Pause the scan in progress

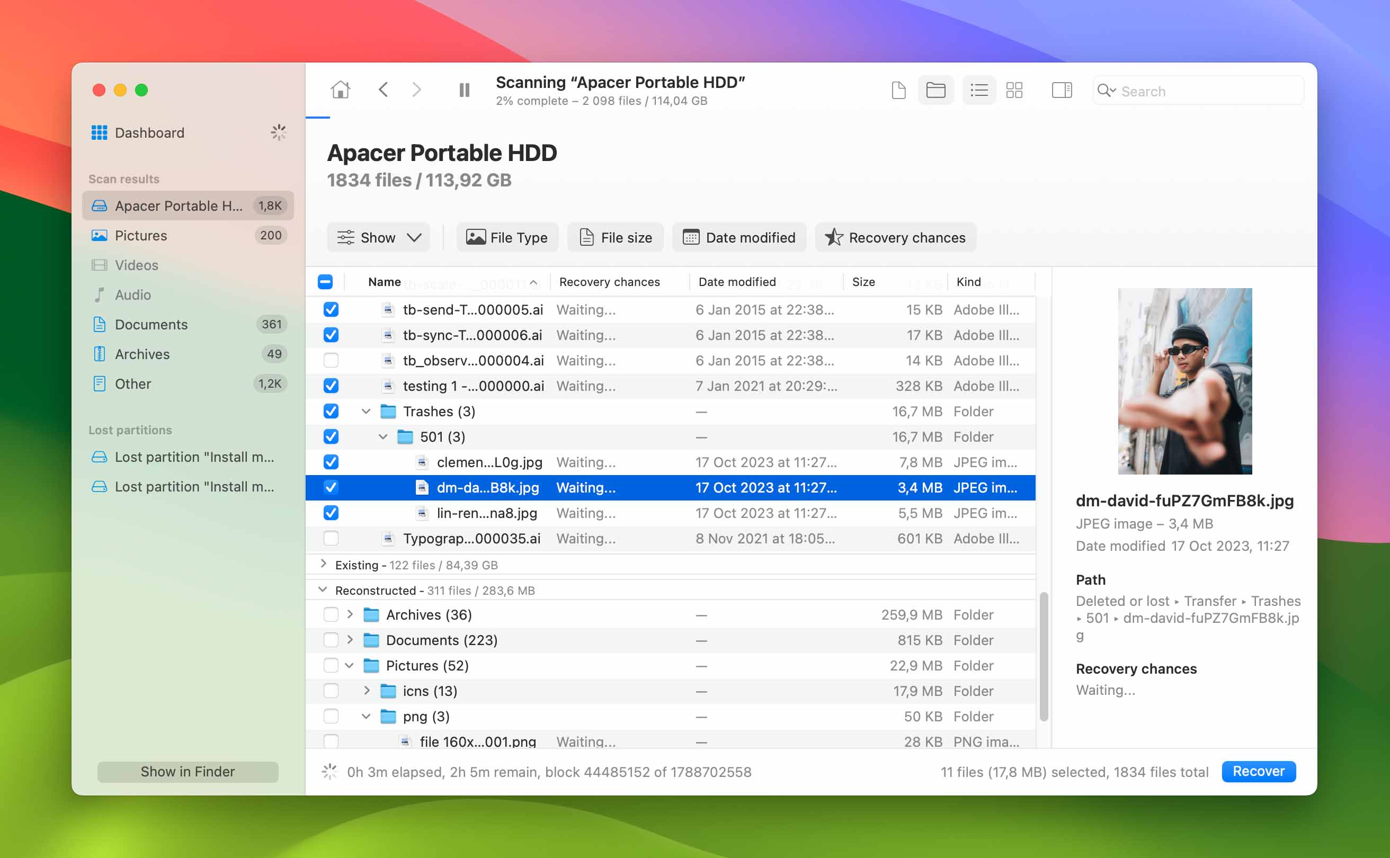coord(464,90)
